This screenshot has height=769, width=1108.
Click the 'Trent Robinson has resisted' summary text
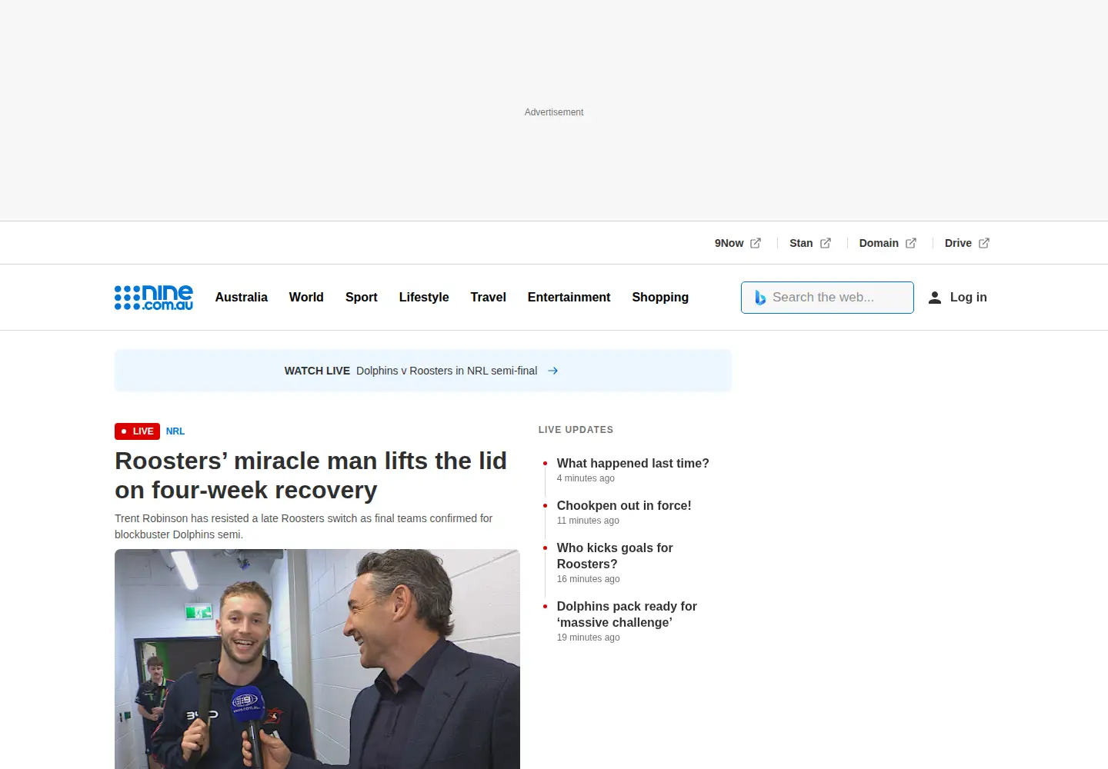click(x=304, y=527)
